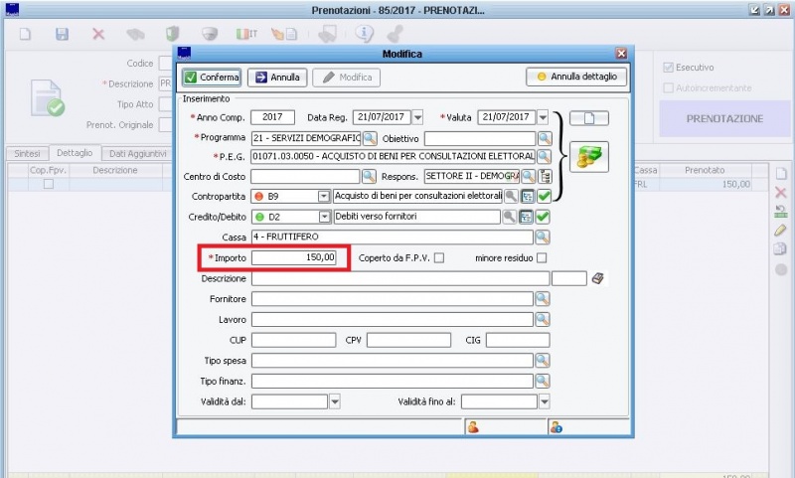Screen dimensions: 795x478
Task: Open Validità dal date dropdown
Action: click(335, 401)
